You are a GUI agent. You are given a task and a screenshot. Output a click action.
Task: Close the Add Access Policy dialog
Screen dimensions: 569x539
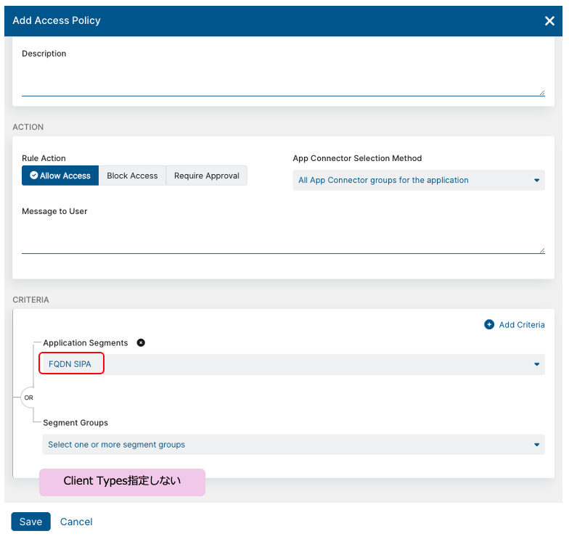549,21
